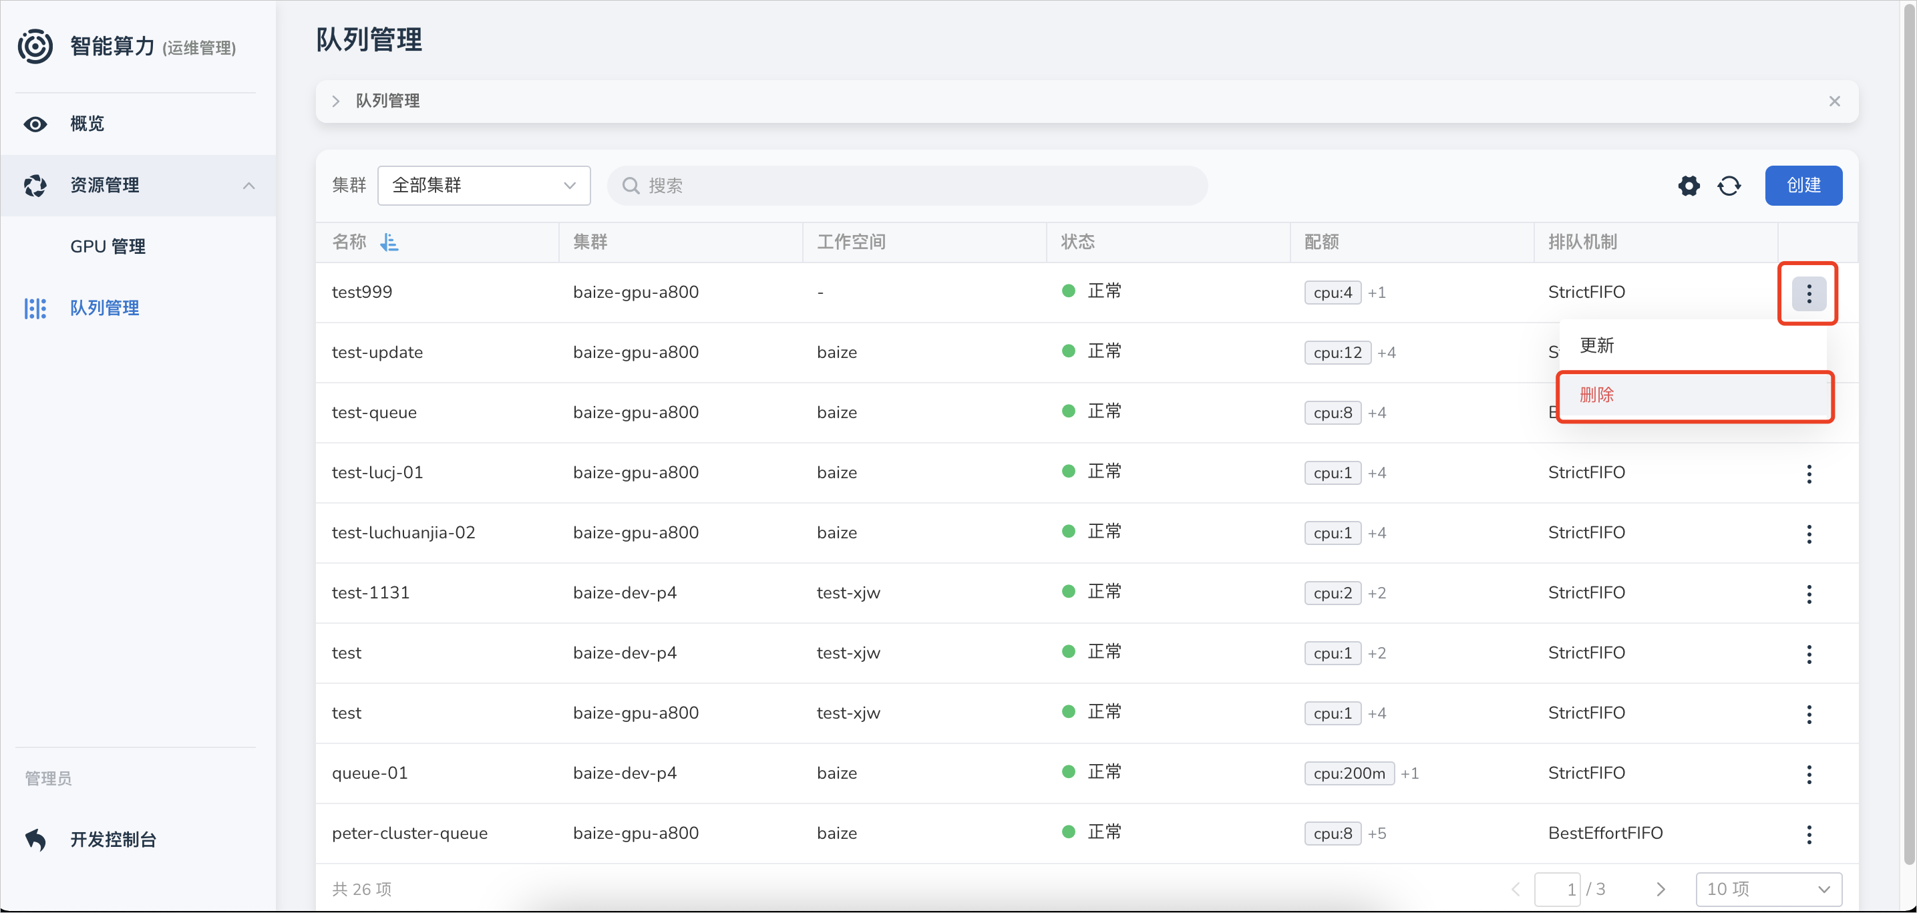
Task: Open the 全部集群 cluster dropdown
Action: tap(484, 185)
